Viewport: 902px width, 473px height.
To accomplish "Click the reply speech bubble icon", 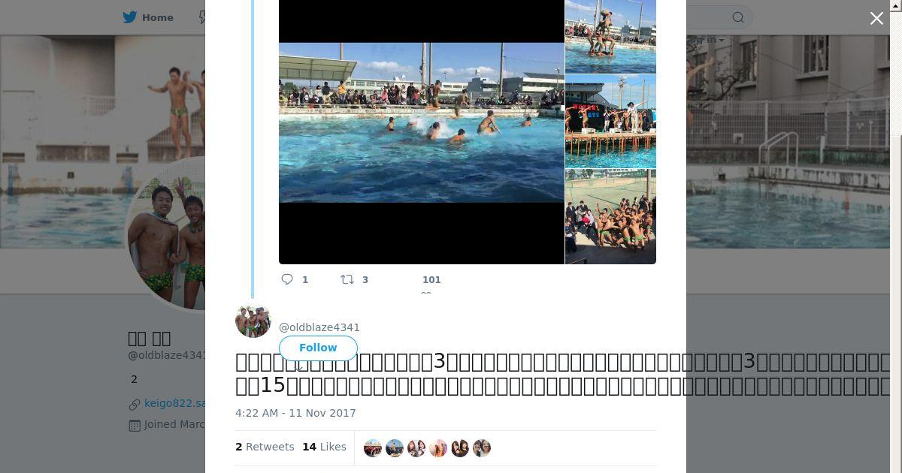I will pos(287,279).
